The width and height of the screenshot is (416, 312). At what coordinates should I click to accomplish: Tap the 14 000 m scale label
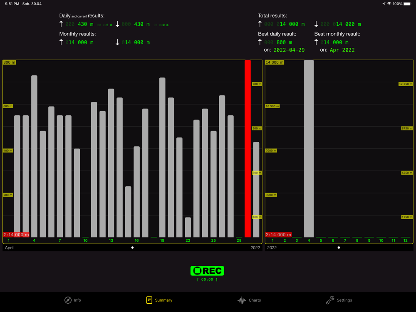275,62
